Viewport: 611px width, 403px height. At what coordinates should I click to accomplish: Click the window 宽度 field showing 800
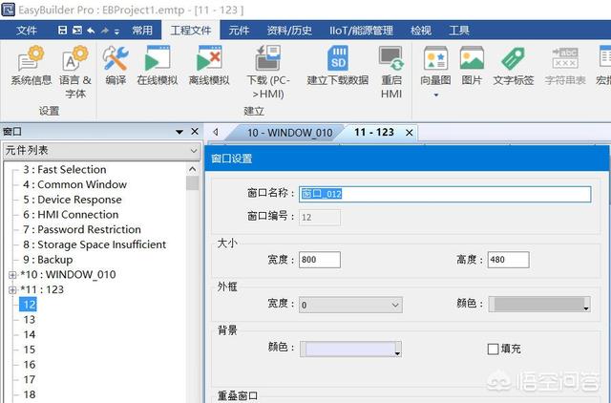[320, 260]
